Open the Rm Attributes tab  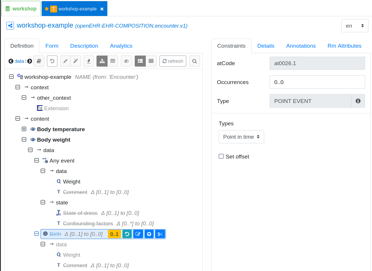point(344,46)
